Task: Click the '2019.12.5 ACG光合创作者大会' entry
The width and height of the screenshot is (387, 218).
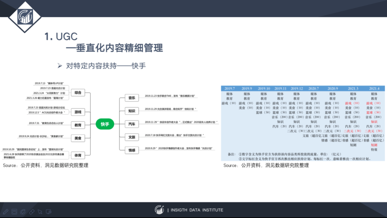Action: coord(47,112)
